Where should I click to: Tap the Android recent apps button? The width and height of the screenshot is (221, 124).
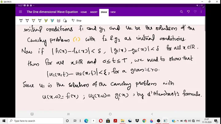pyautogui.click(x=68, y=114)
